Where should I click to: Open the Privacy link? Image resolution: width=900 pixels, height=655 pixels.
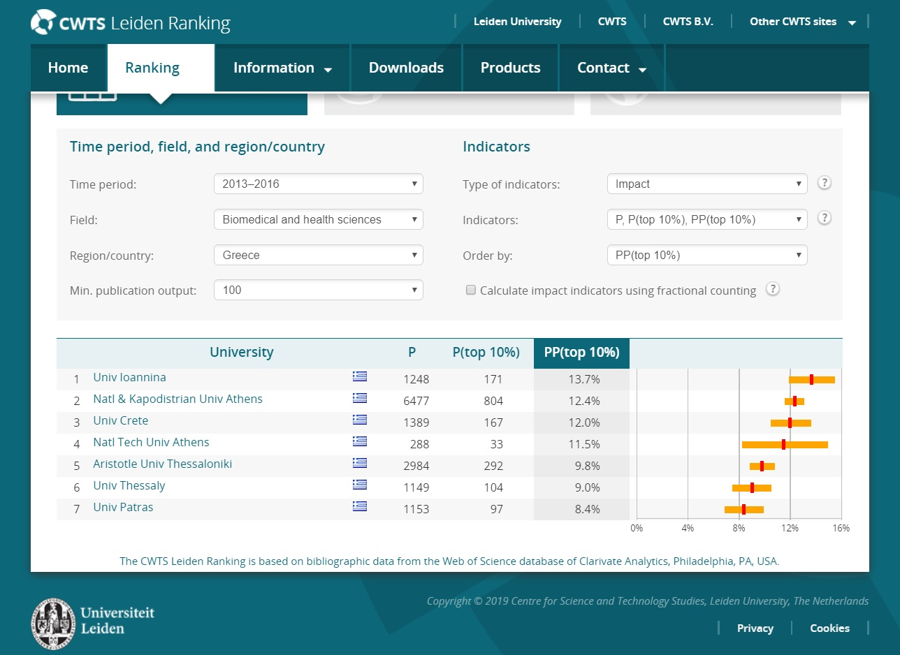coord(755,628)
